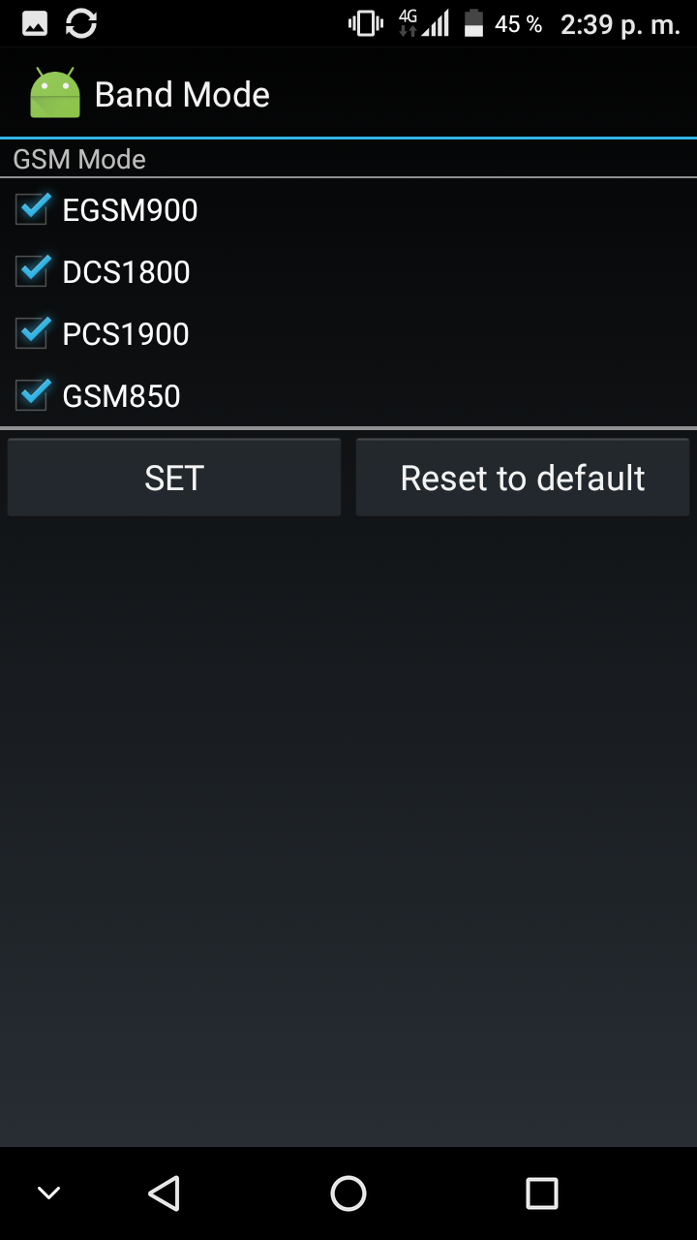Tap the Android robot app icon
This screenshot has height=1240, width=697.
55,93
